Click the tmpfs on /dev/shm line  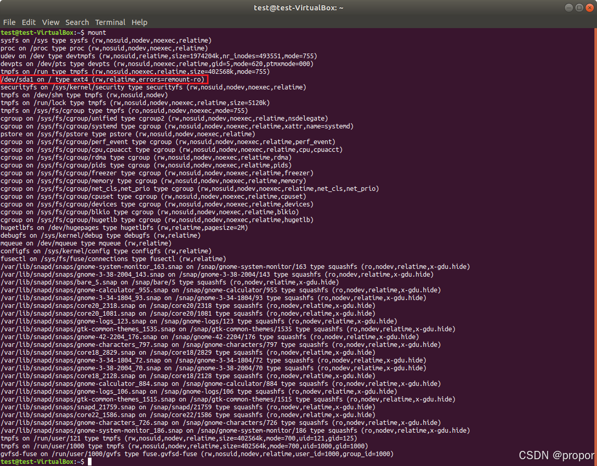(x=84, y=95)
